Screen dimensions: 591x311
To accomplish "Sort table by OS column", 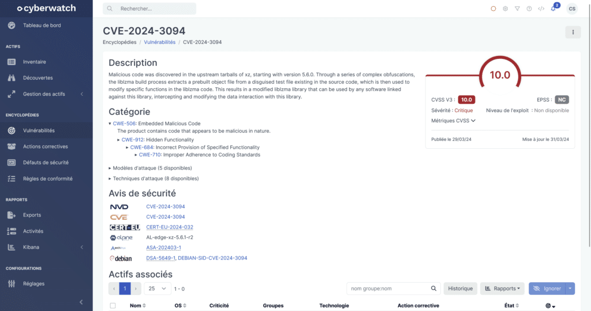I will click(x=180, y=306).
